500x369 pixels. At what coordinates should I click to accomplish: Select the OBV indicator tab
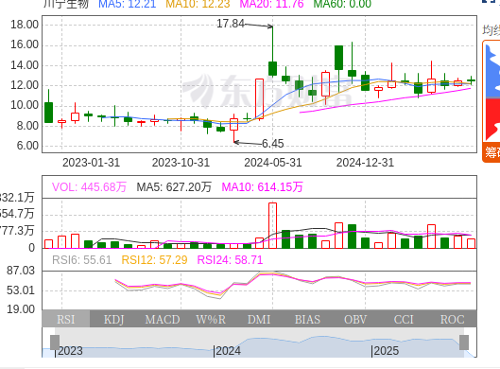click(x=355, y=319)
